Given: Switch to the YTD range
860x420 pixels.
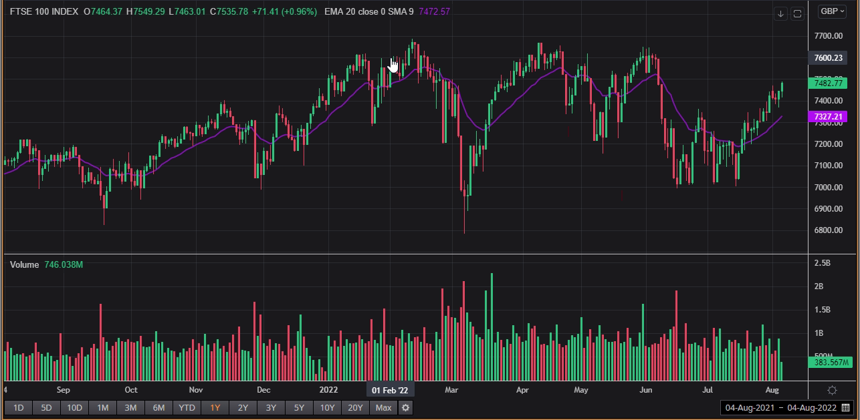Looking at the screenshot, I should tap(187, 407).
